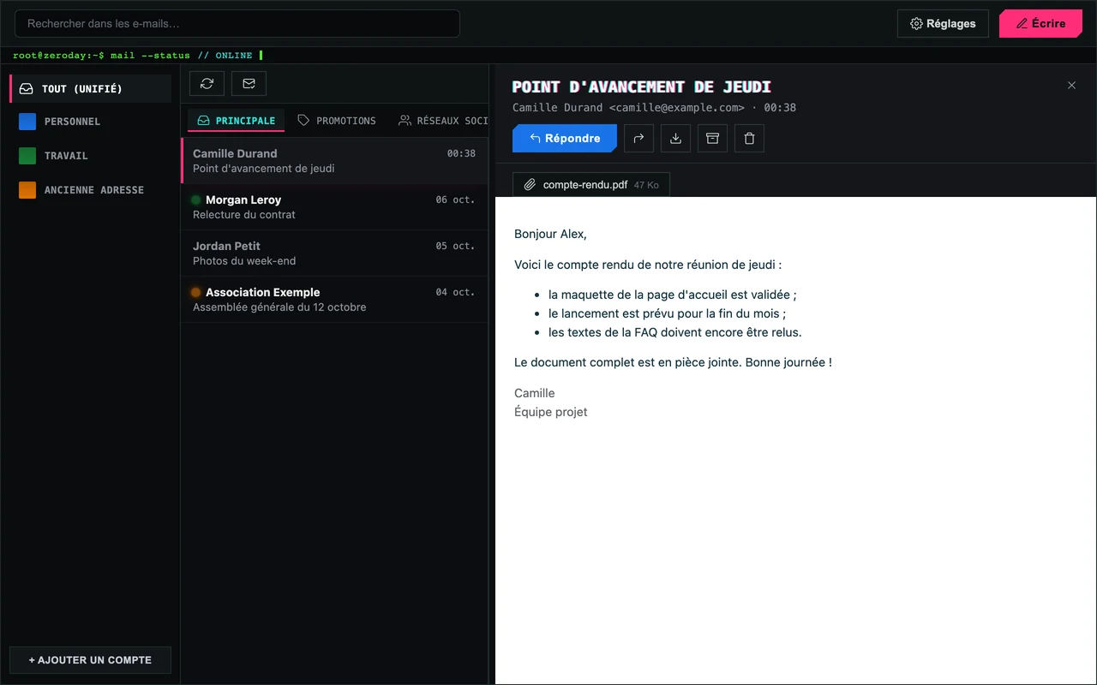Open Camille Durand's 'Point d'avancement de jeudi' email
This screenshot has width=1097, height=685.
click(334, 161)
